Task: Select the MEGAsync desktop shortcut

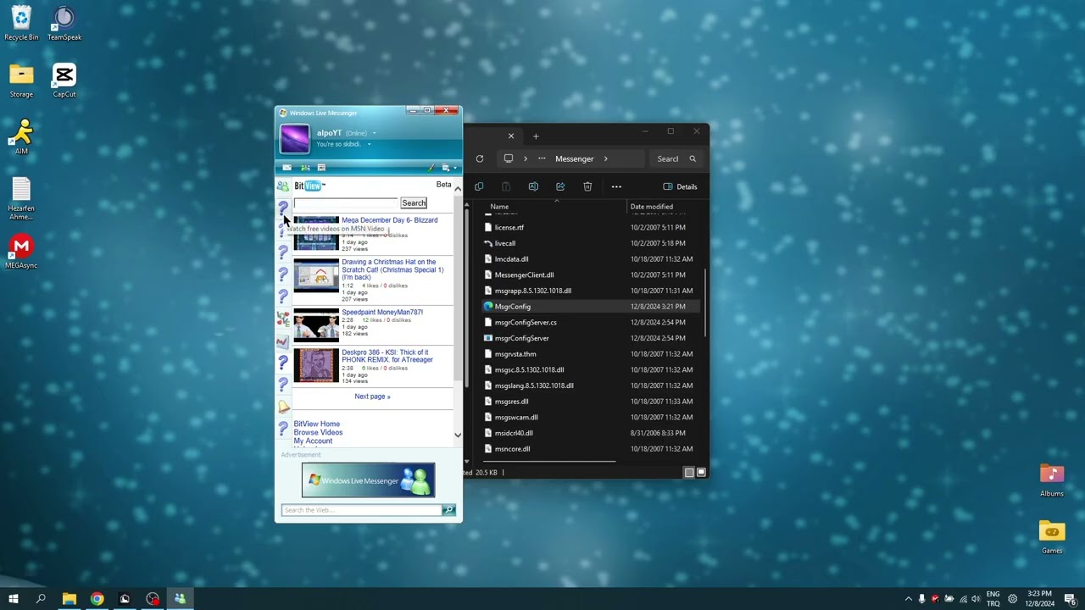Action: [x=21, y=252]
